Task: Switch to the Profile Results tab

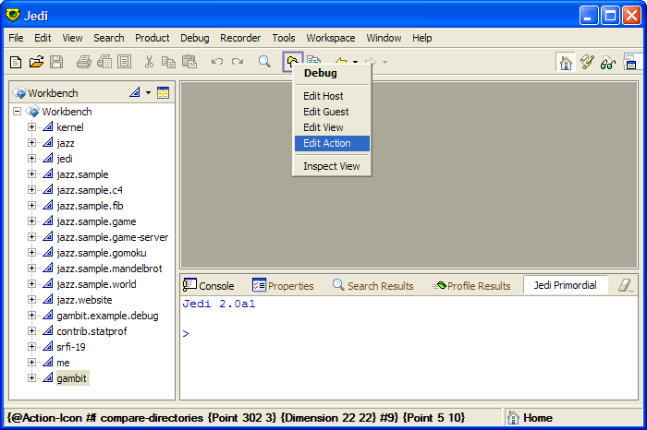Action: (x=471, y=285)
